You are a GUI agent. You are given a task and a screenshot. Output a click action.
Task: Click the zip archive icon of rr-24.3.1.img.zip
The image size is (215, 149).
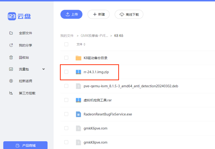(x=79, y=72)
